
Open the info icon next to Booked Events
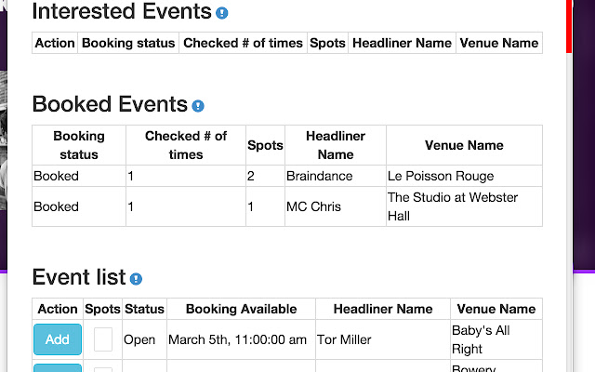tap(198, 106)
